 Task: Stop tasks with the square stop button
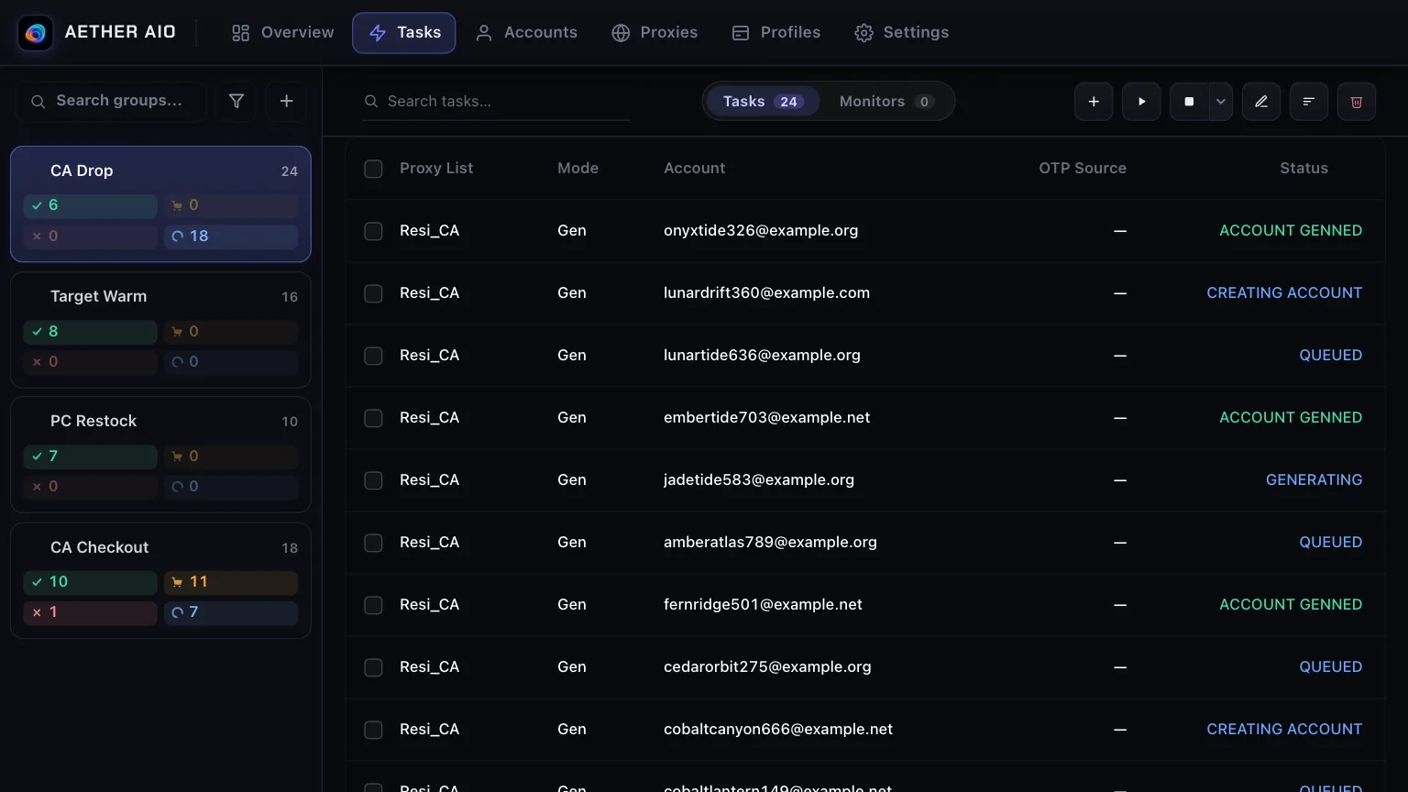pyautogui.click(x=1189, y=102)
